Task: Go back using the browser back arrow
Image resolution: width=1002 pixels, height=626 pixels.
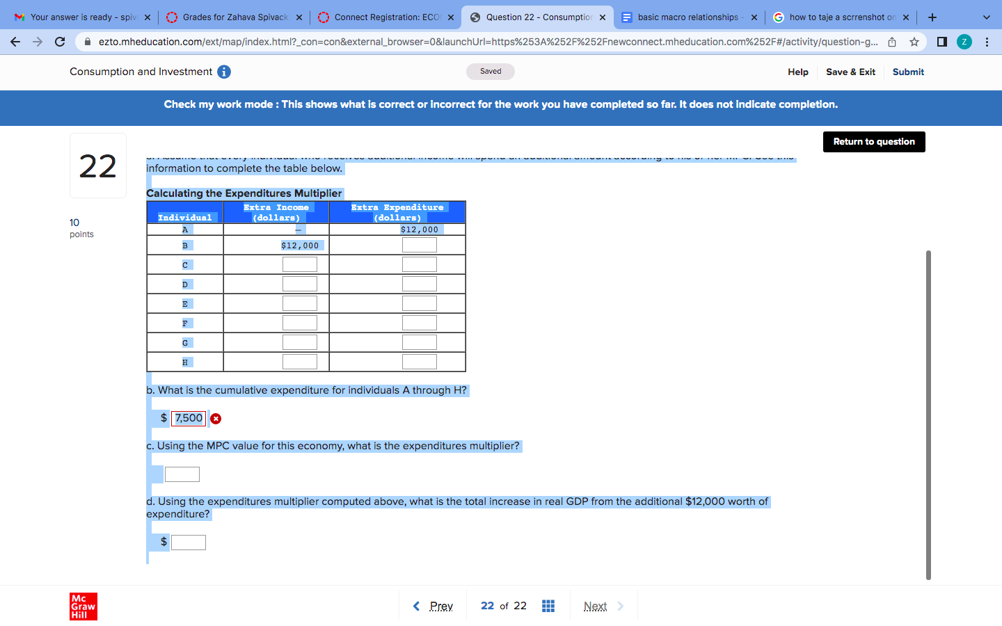Action: 15,42
